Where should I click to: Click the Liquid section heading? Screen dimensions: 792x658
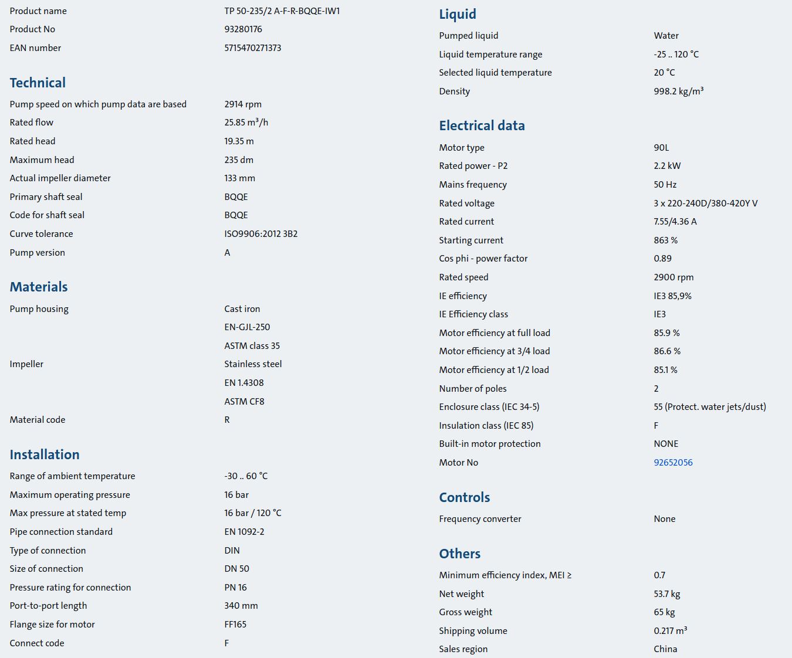tap(458, 14)
